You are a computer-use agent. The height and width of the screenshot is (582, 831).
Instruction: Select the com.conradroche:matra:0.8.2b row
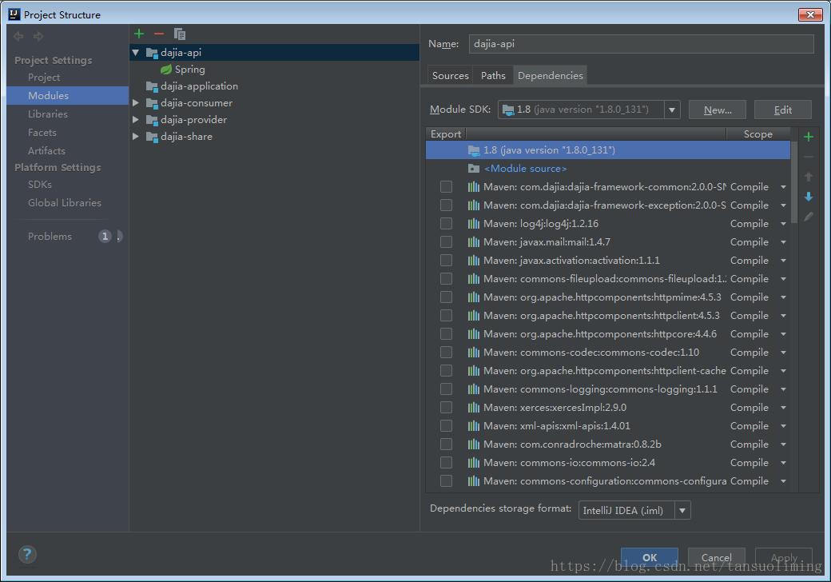pos(608,444)
